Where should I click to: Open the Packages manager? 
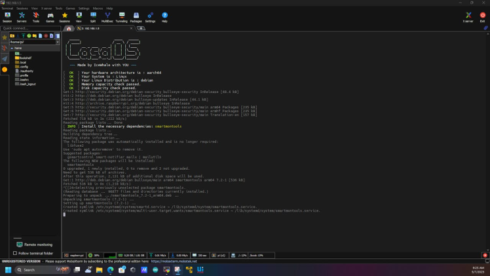(136, 16)
